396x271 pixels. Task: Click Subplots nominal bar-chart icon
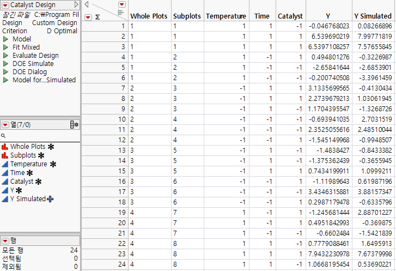(x=5, y=155)
